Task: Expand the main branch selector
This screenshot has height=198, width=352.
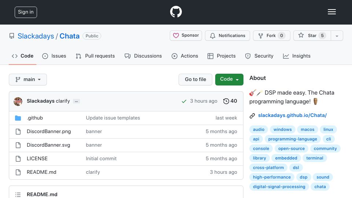Action: click(x=28, y=80)
